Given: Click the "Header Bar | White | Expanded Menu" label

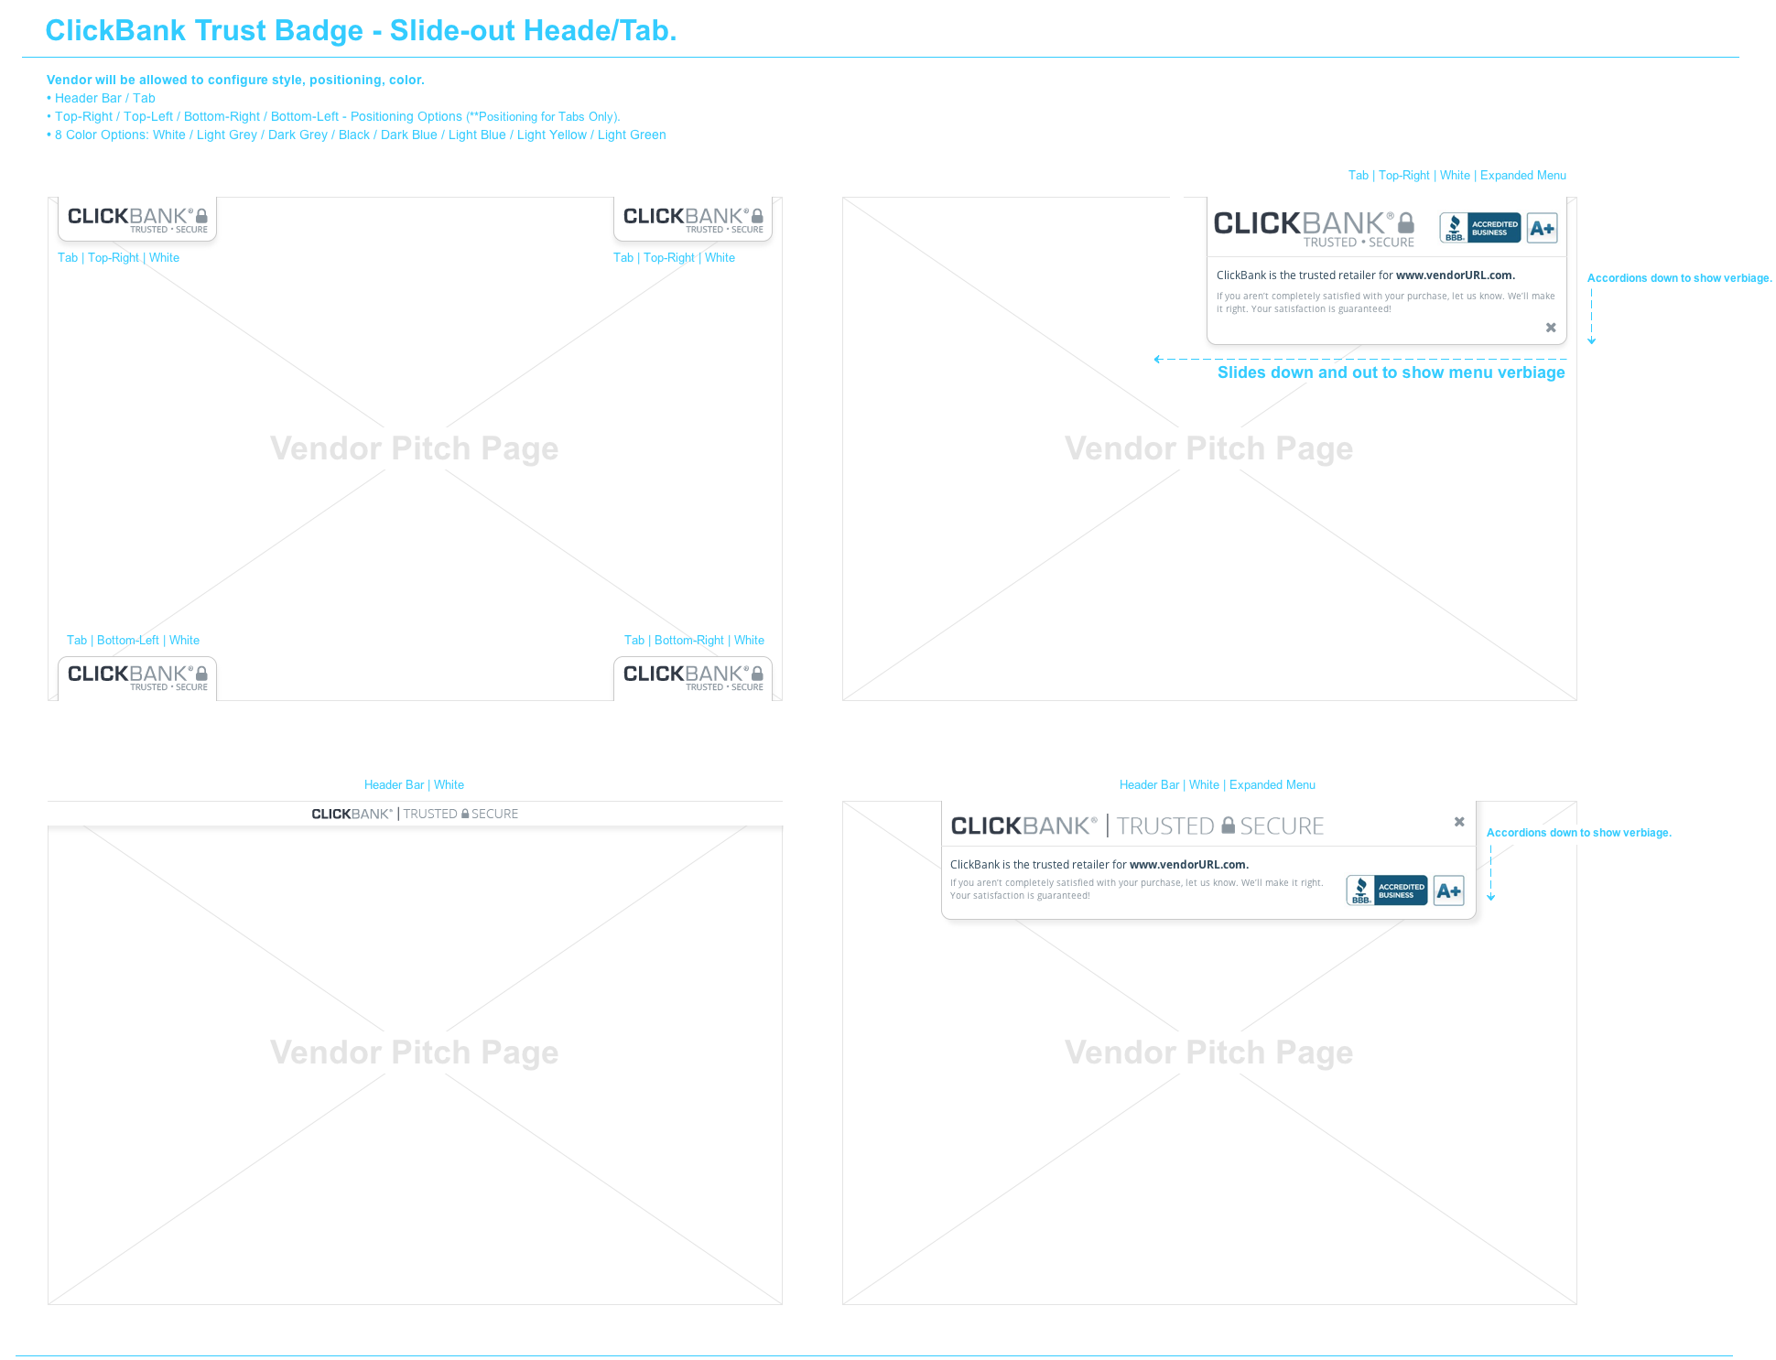Looking at the screenshot, I should [1218, 785].
